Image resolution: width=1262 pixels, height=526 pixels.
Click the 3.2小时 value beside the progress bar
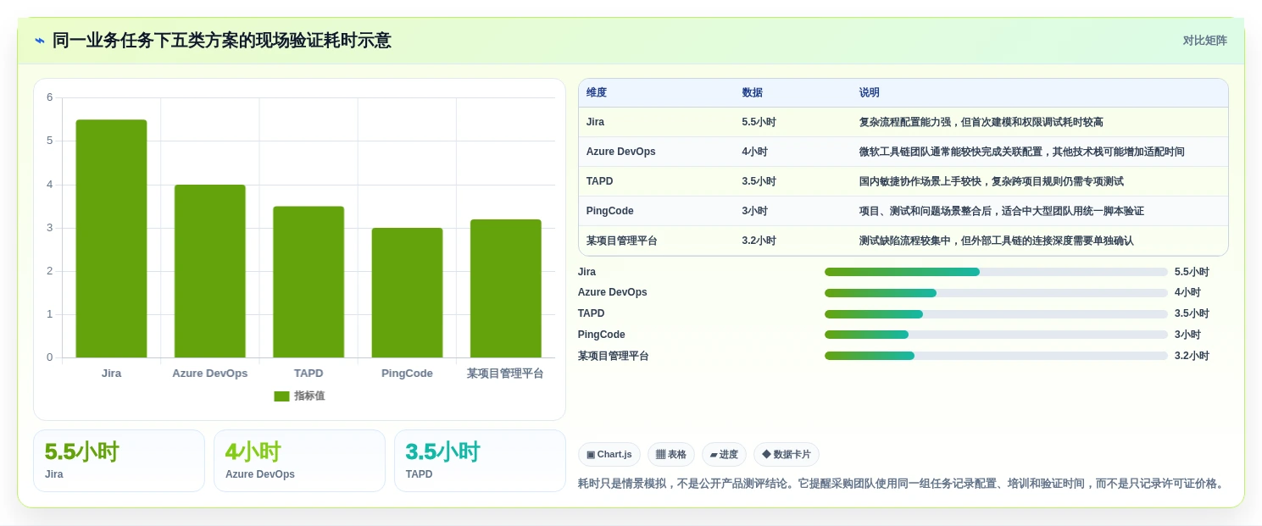point(1192,356)
